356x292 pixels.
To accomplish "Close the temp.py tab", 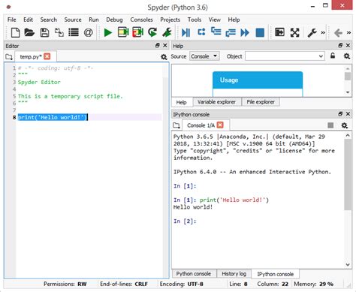I will [47, 56].
